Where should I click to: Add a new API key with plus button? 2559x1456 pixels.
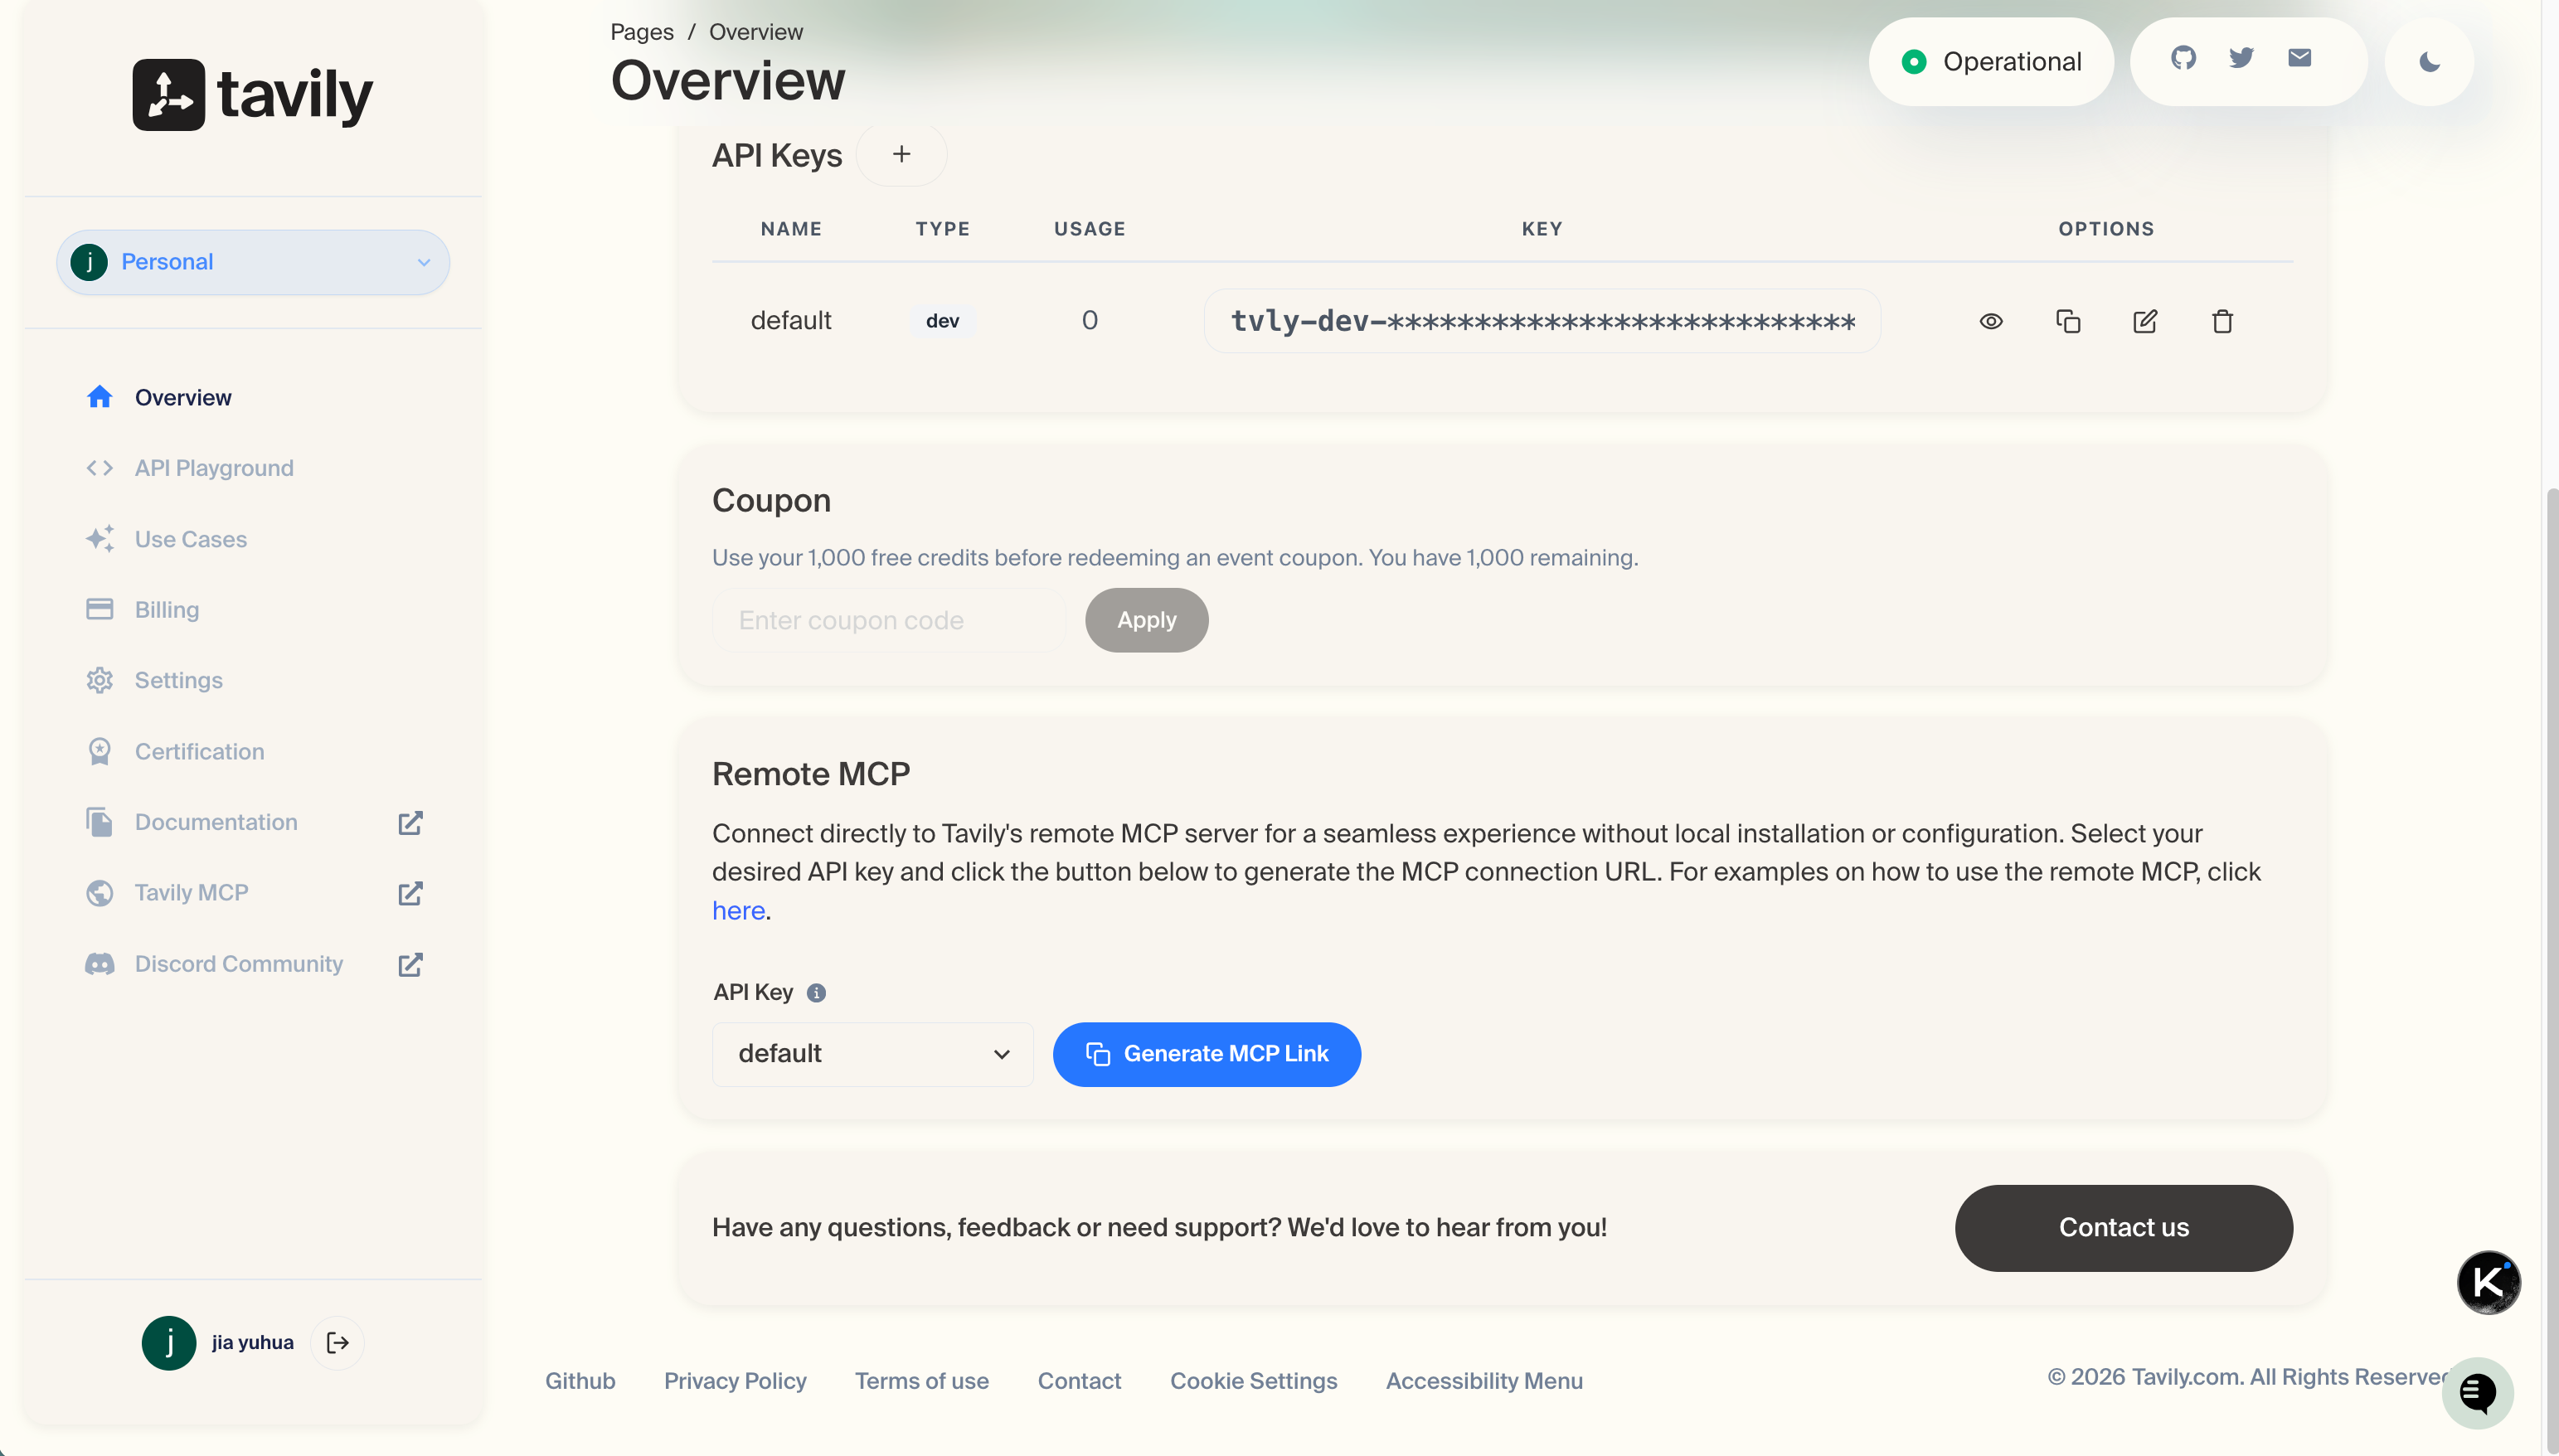[x=901, y=154]
